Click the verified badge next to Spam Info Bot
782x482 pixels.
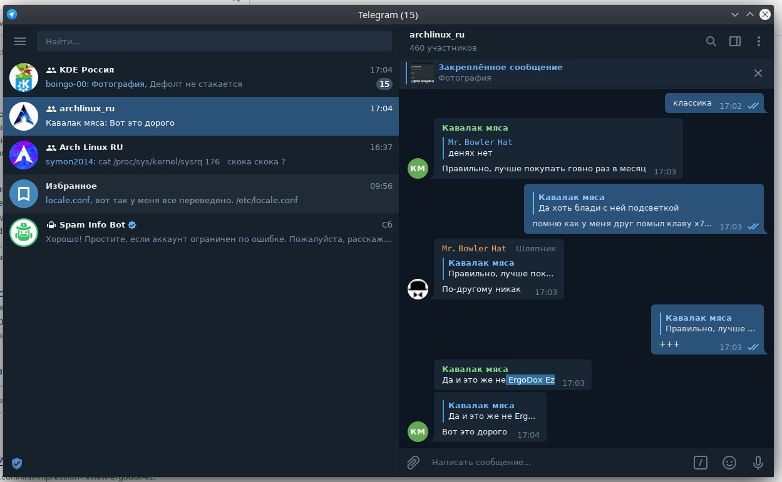[x=133, y=225]
